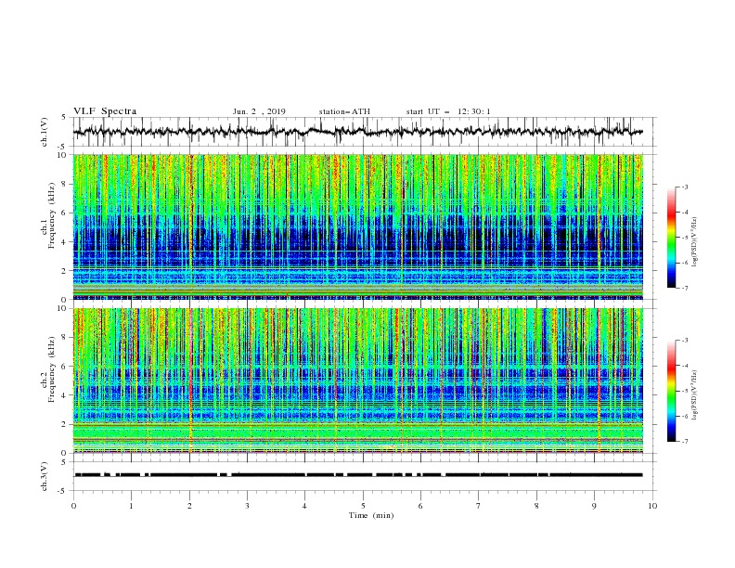Click the 'VLF Spectra' title text

coord(105,111)
